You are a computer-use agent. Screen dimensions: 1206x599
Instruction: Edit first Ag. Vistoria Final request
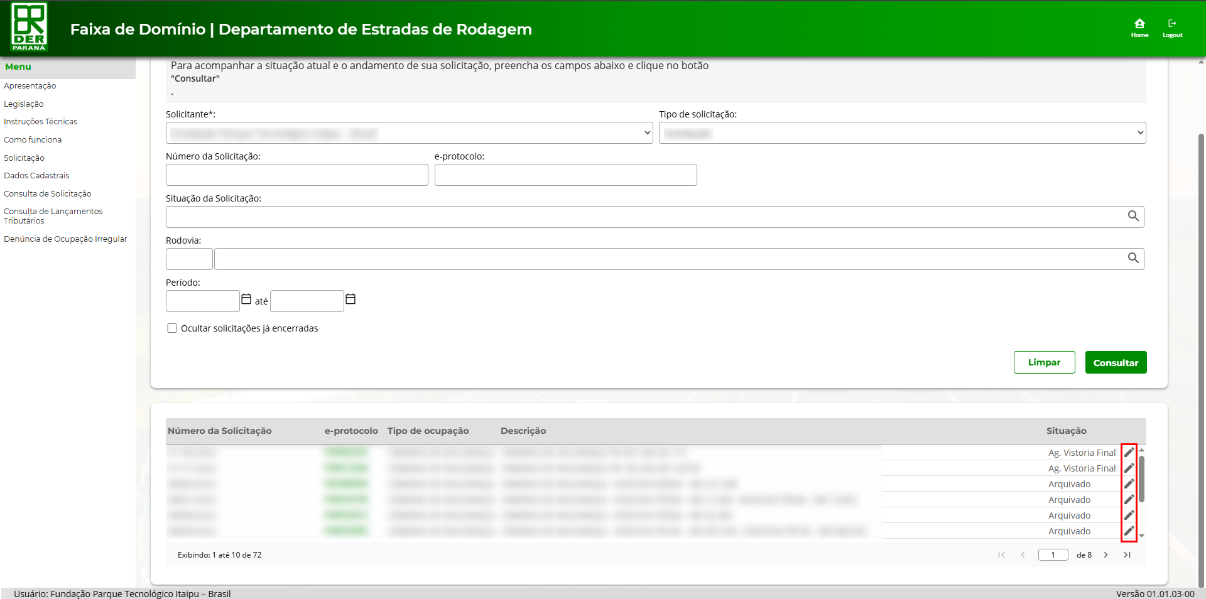pos(1129,452)
